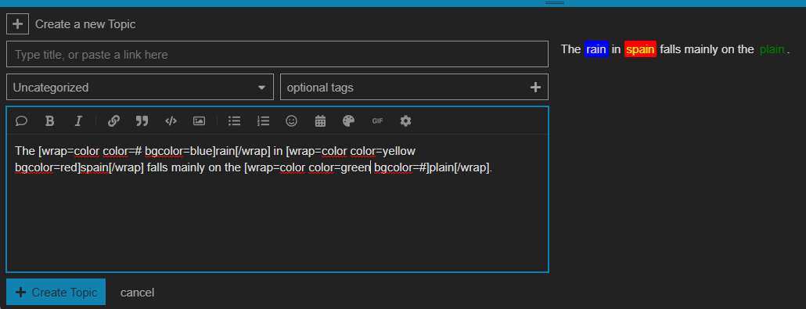Insert preformatted code with the code icon

[171, 120]
